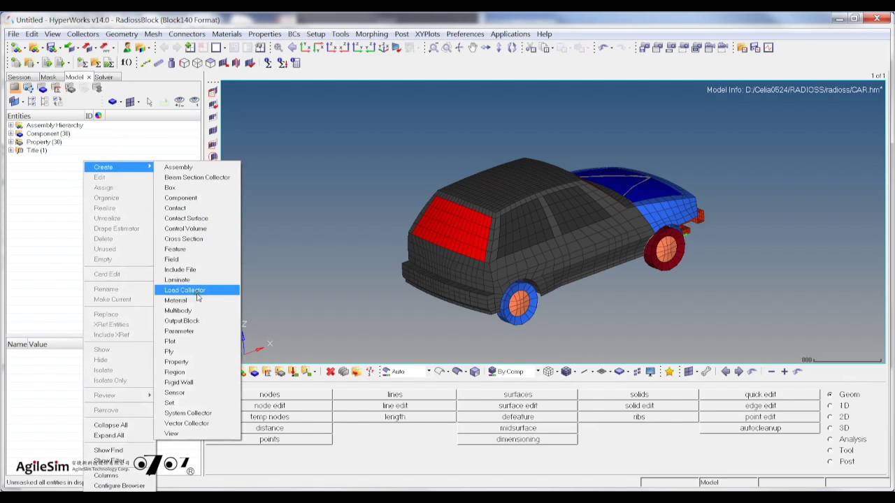Viewport: 895px width, 503px height.
Task: Click the temp nodes panel button
Action: [269, 417]
